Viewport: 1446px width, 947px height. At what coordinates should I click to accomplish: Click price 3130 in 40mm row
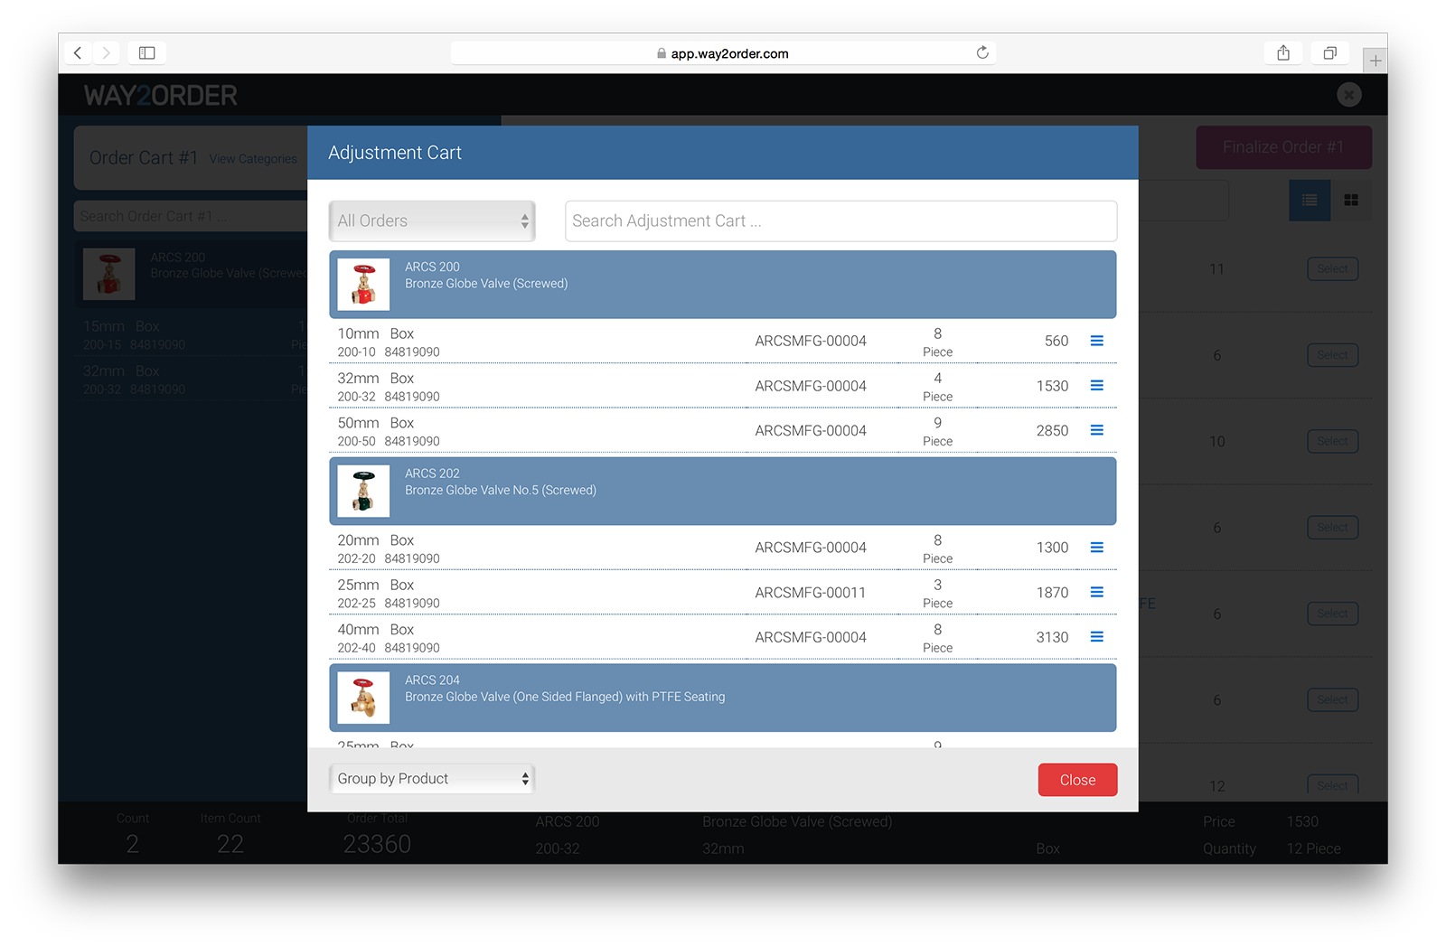pyautogui.click(x=1052, y=637)
